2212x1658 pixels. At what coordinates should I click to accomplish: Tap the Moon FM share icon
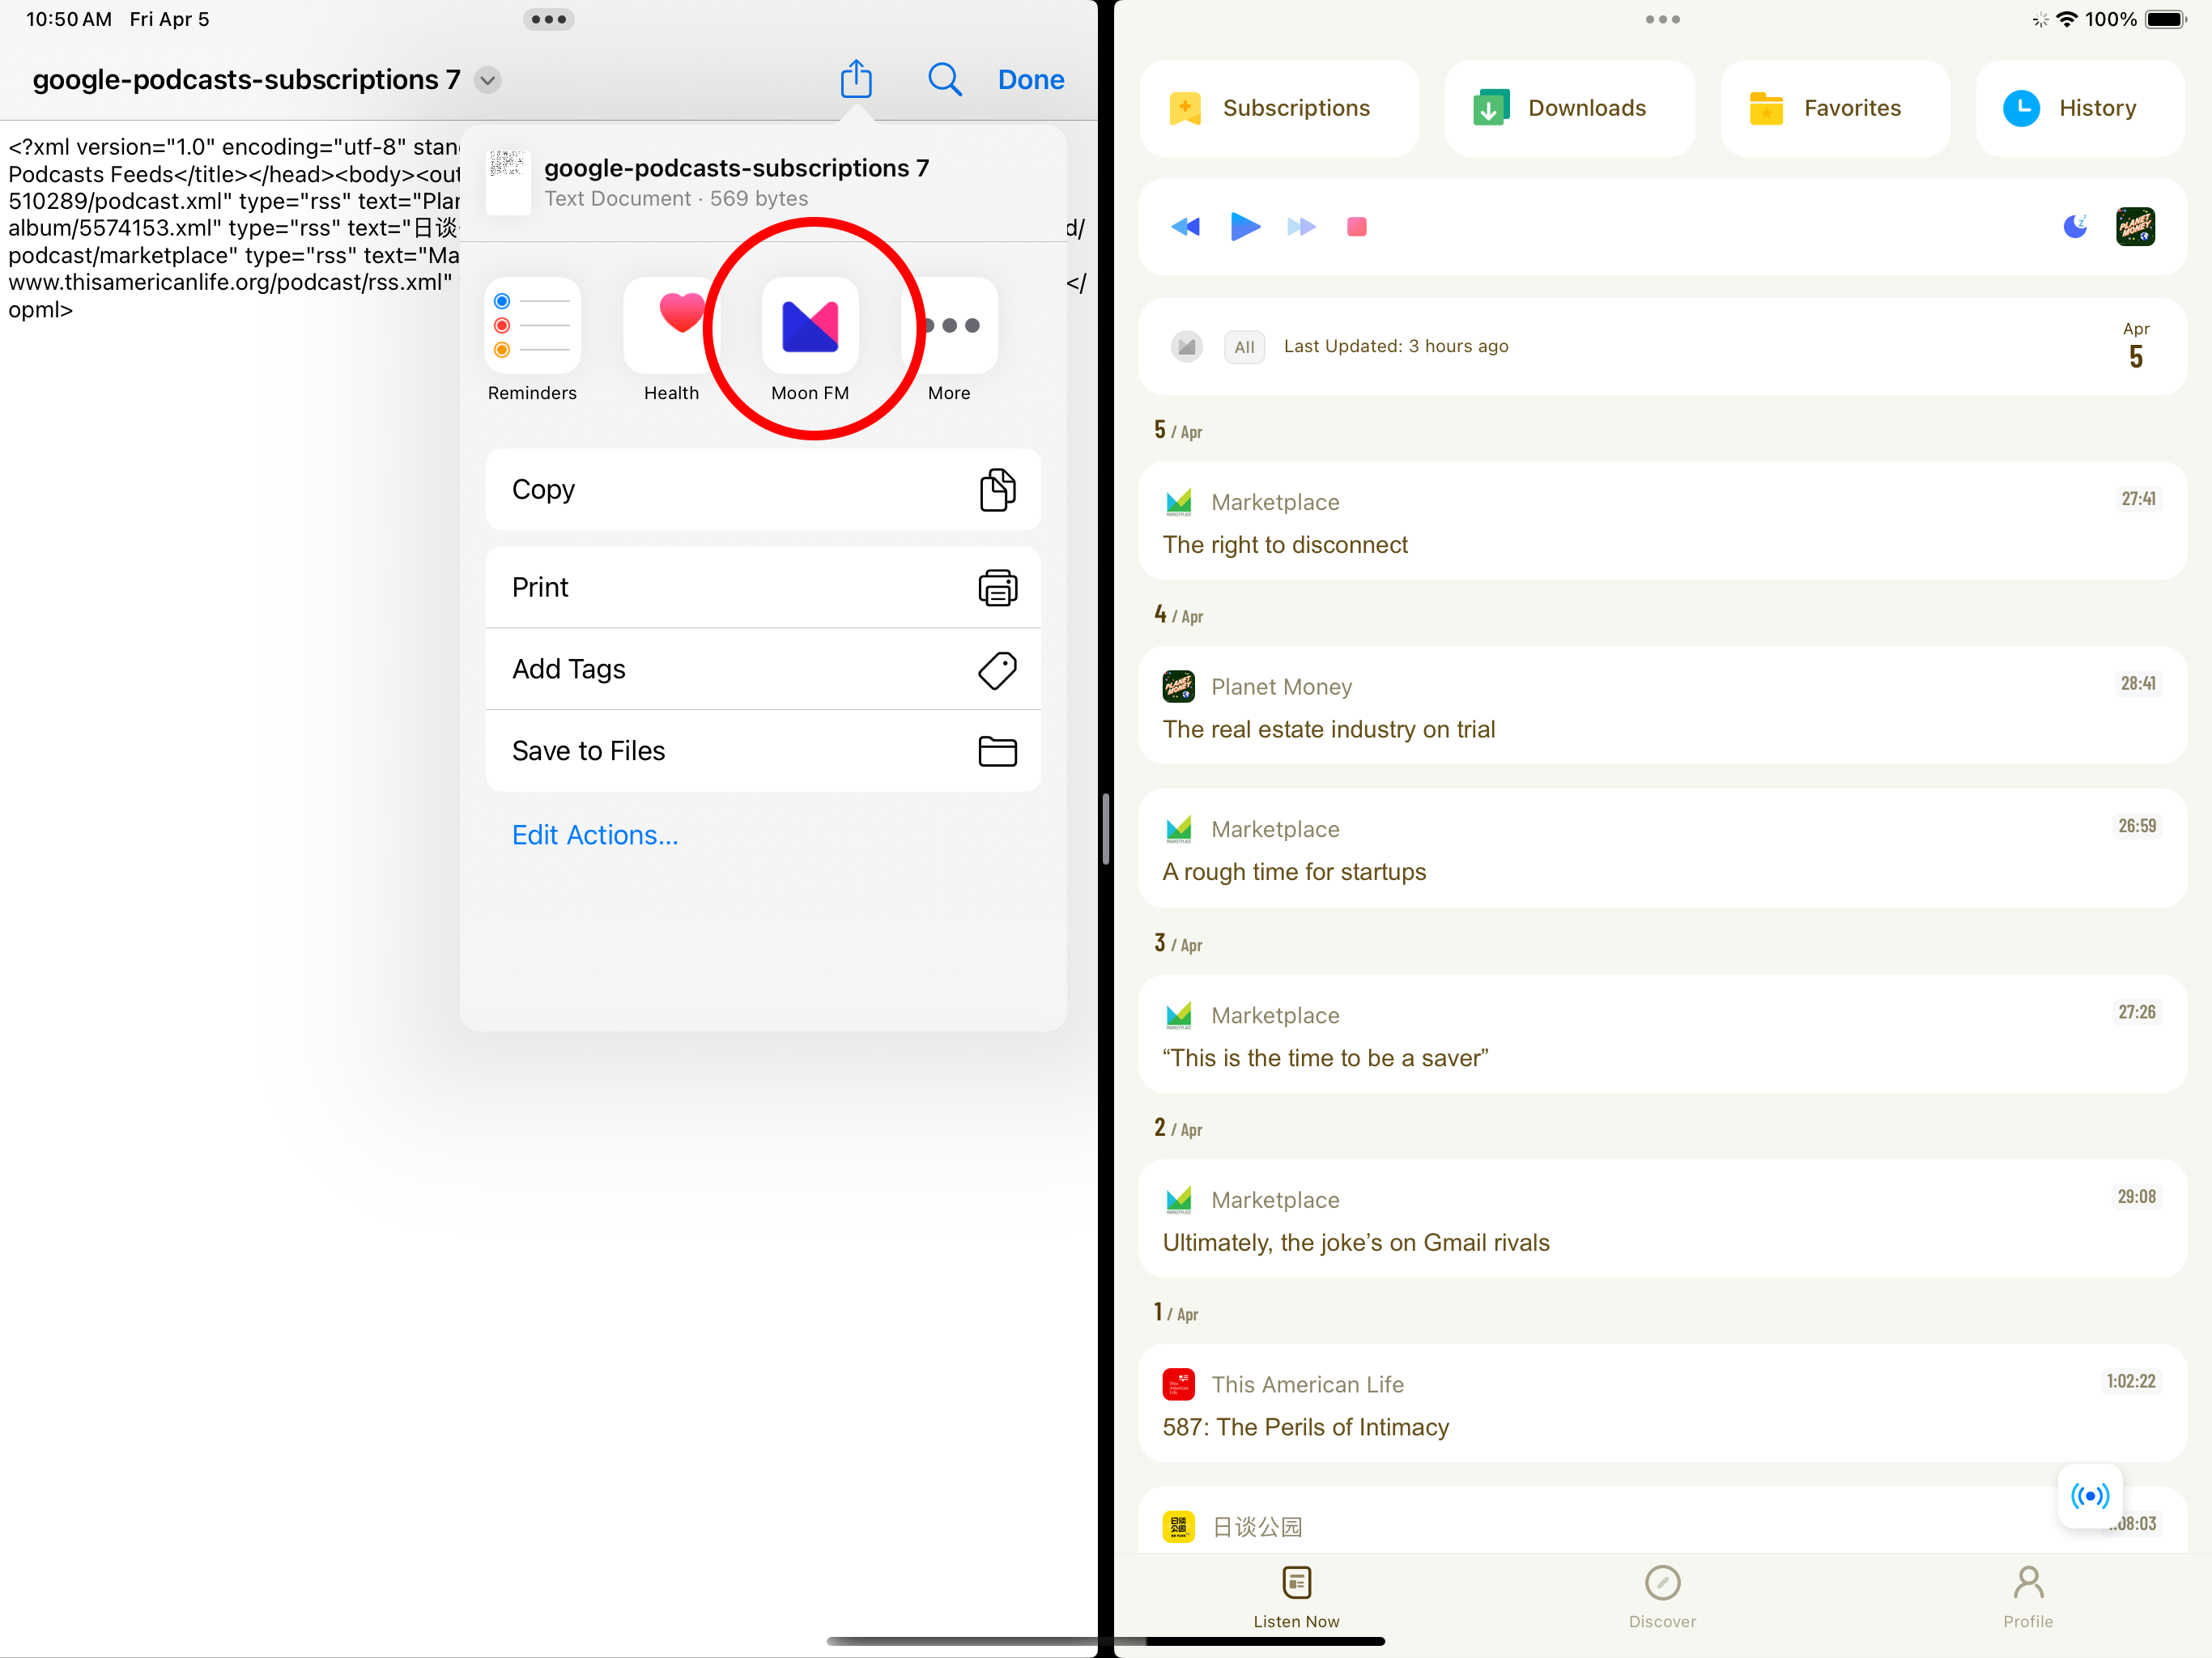pyautogui.click(x=809, y=326)
